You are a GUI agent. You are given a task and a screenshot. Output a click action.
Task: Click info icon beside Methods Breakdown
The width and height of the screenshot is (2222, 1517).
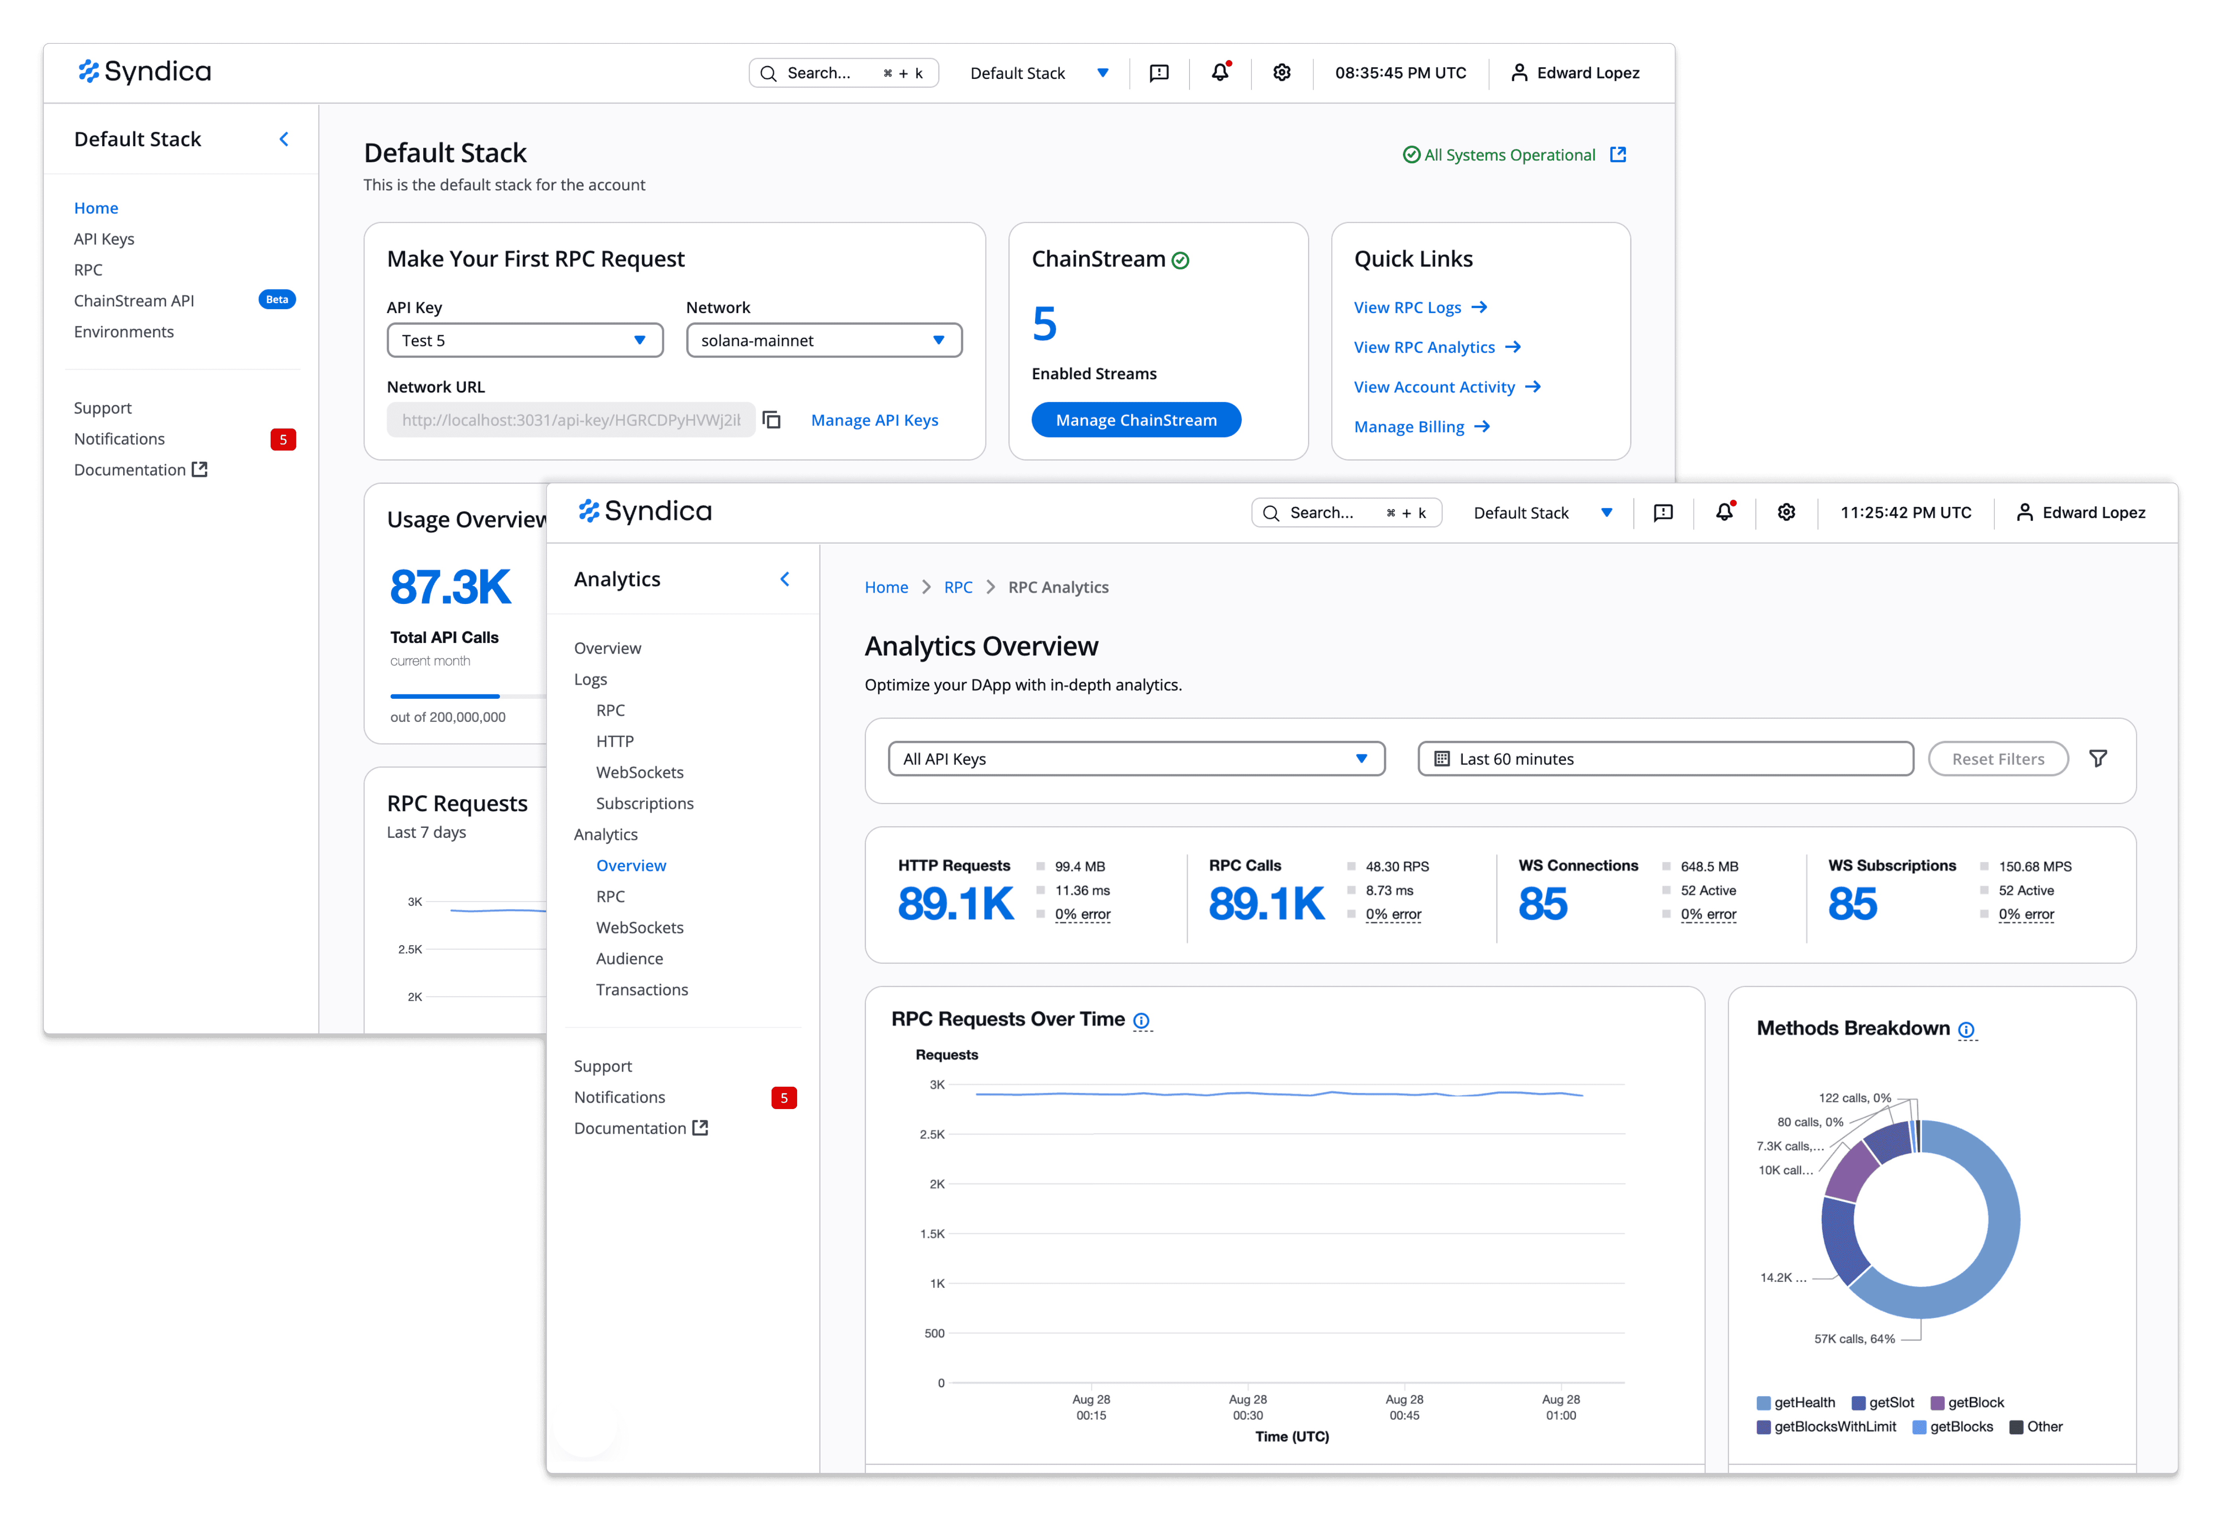(x=1966, y=1029)
